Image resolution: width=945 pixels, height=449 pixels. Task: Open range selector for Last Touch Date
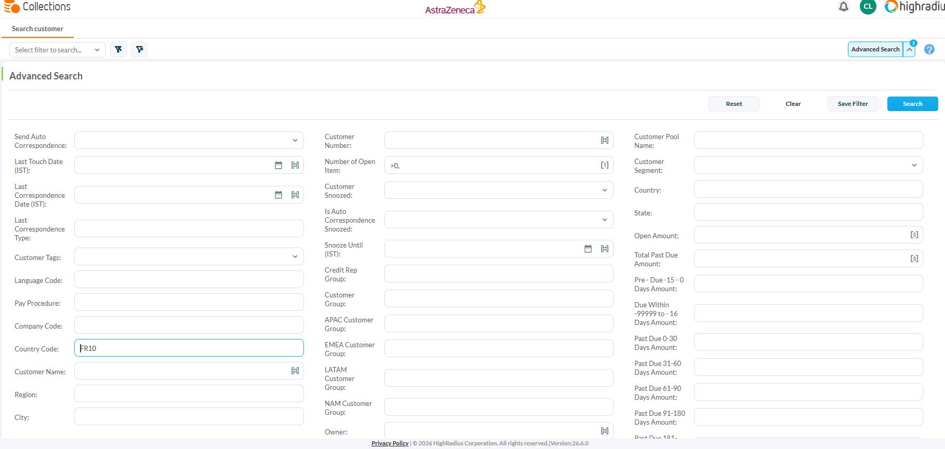(295, 165)
